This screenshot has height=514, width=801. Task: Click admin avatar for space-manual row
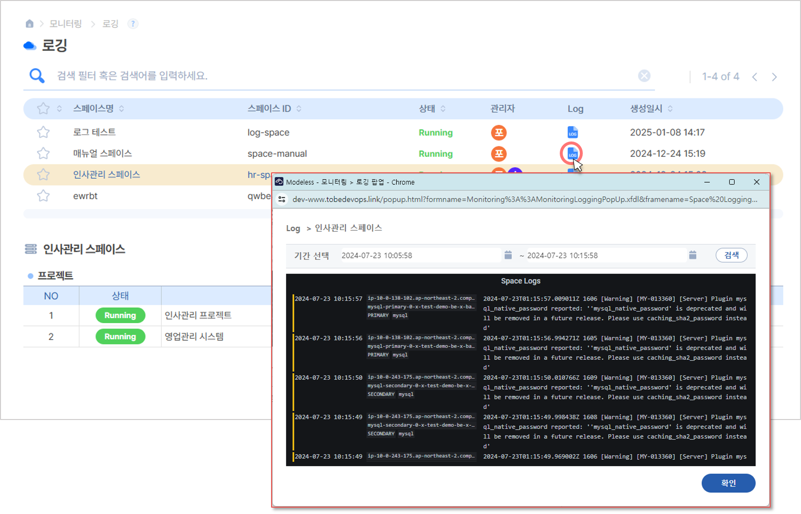coord(499,154)
